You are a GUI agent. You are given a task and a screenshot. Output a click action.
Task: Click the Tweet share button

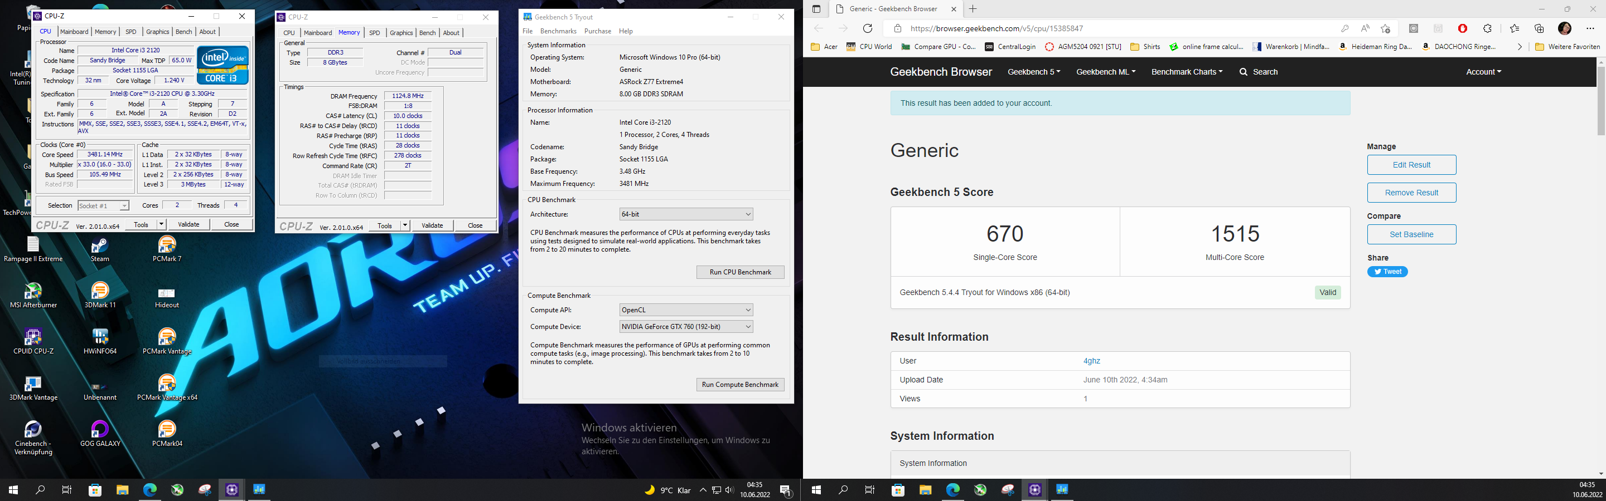point(1387,271)
